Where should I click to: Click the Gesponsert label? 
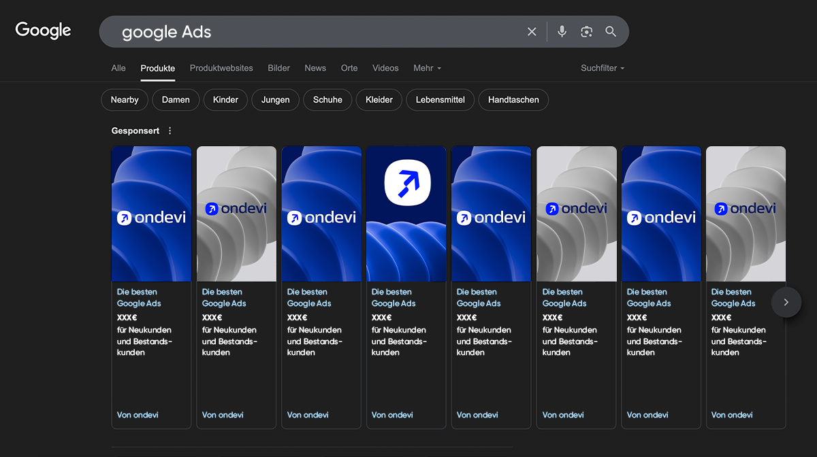point(135,131)
